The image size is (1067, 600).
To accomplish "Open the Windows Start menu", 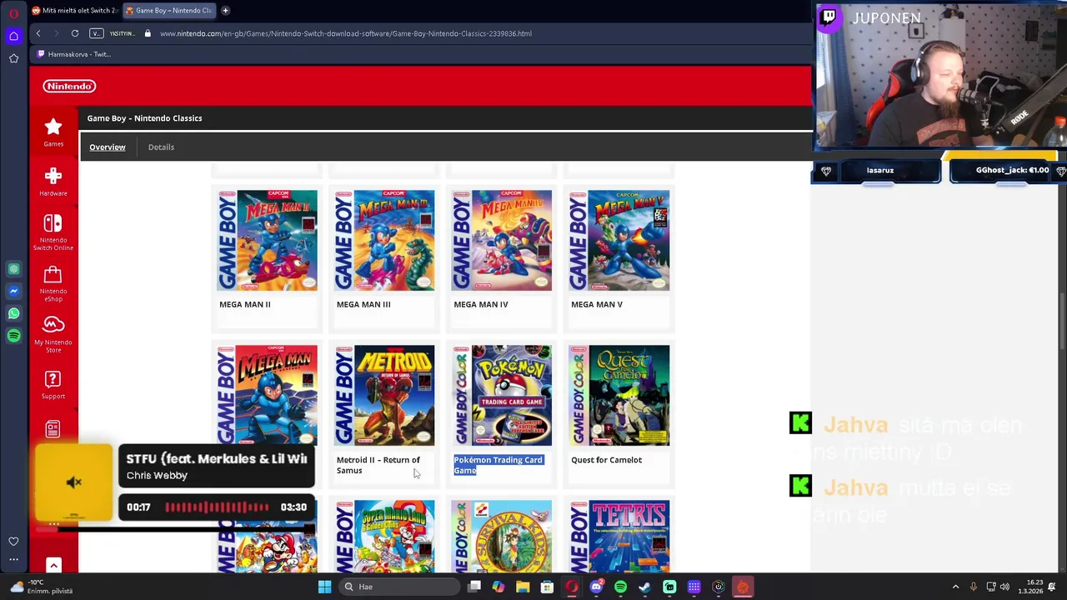I will click(324, 587).
